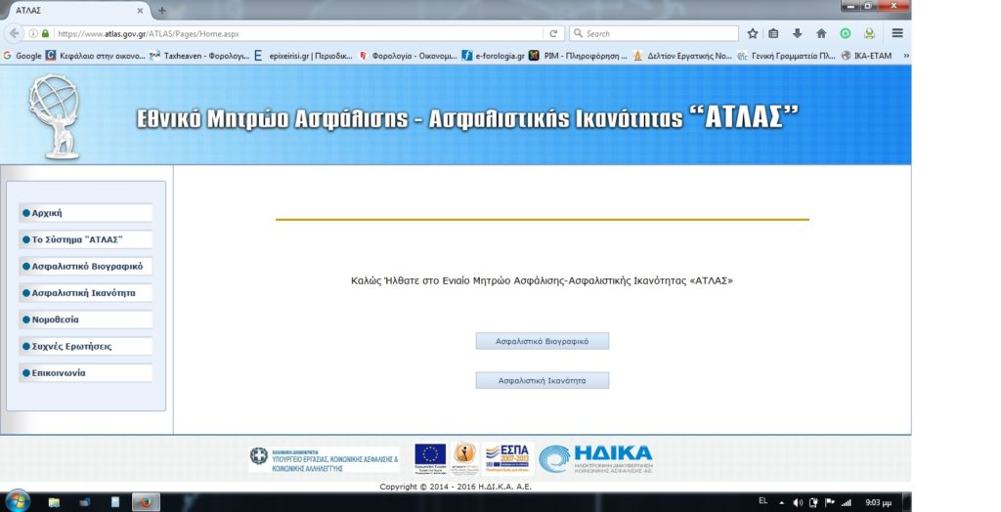Click the reload page icon
The width and height of the screenshot is (1001, 512).
coord(554,33)
